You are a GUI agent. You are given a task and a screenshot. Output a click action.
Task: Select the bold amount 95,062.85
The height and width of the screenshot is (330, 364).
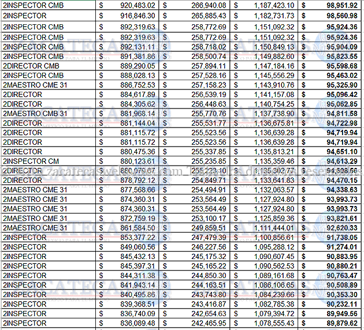coord(342,104)
